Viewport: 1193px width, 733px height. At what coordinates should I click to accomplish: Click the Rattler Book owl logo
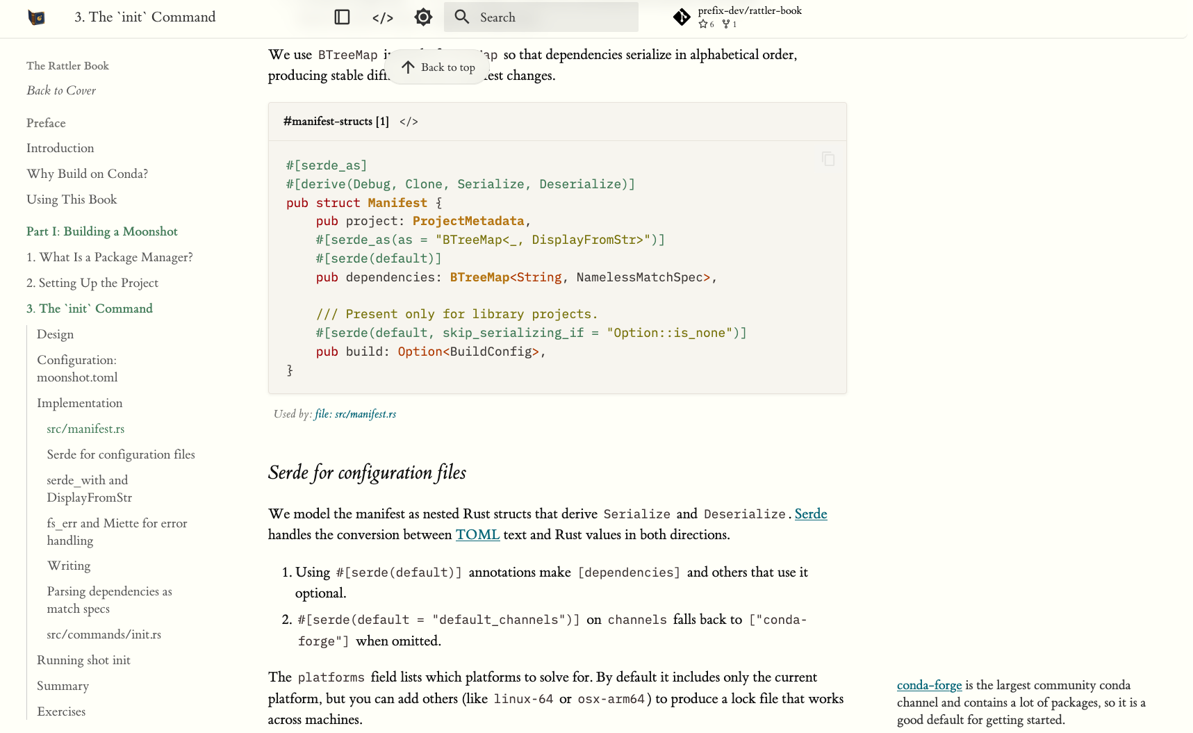tap(37, 17)
